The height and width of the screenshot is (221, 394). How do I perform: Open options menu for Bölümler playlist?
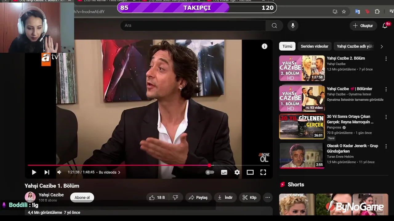click(x=386, y=89)
